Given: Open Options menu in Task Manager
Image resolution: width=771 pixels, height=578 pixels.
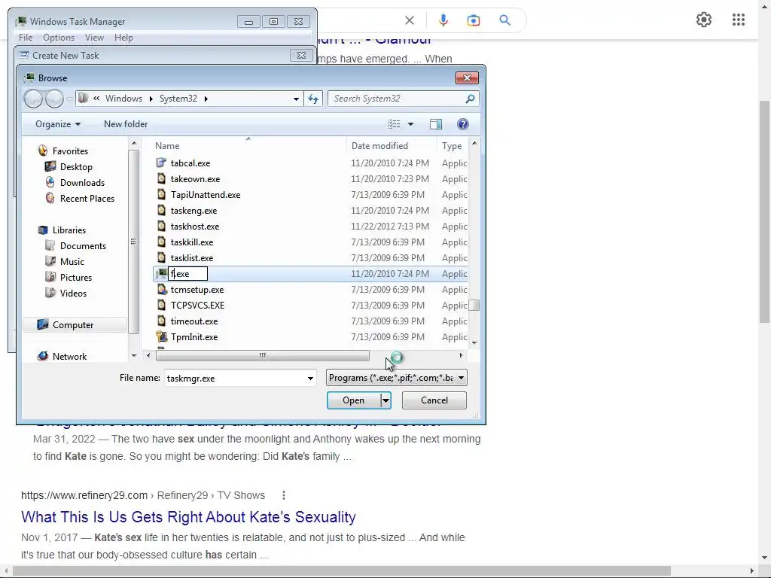Looking at the screenshot, I should 59,38.
